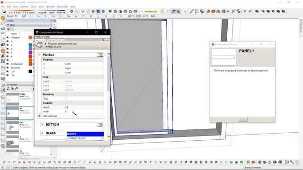Open the File menu
Screen dimensions: 303x170
[3, 7]
